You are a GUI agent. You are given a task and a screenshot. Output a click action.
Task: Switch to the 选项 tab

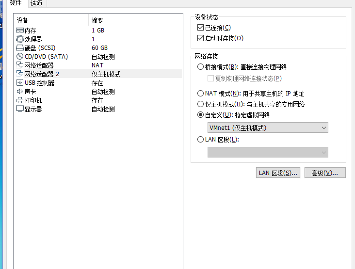coord(36,3)
